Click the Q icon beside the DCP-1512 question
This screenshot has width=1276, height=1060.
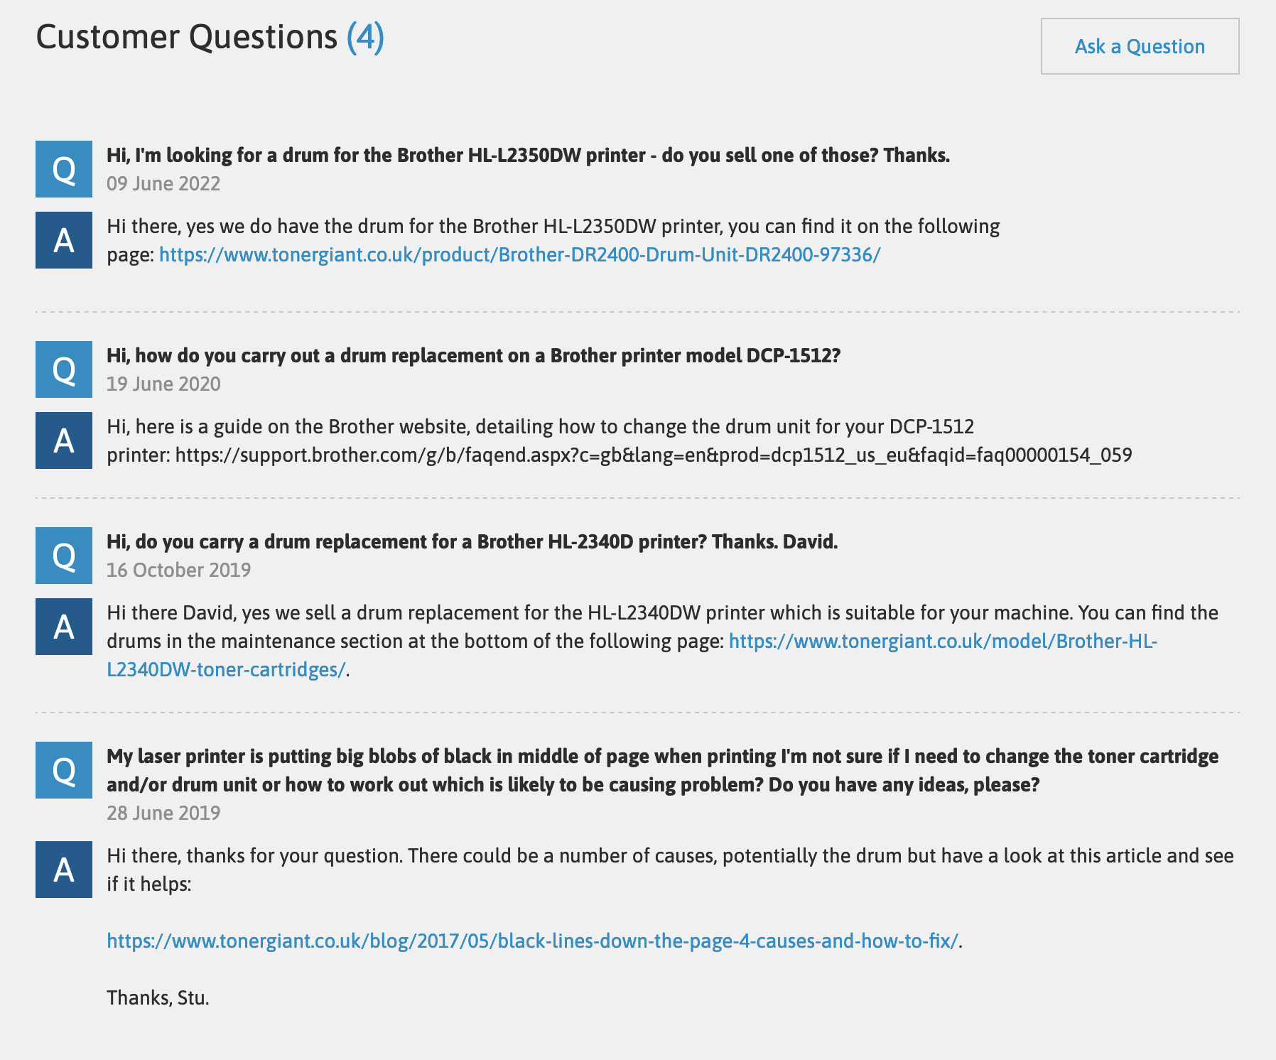(63, 370)
